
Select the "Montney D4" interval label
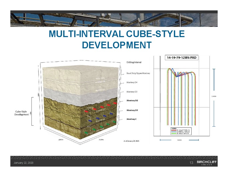pyautogui.click(x=132, y=82)
